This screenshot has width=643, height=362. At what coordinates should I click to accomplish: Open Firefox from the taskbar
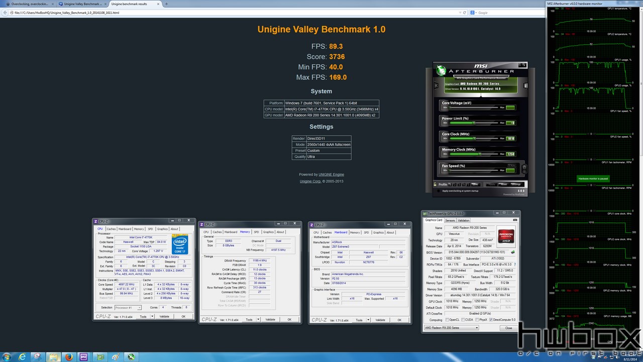(x=69, y=356)
